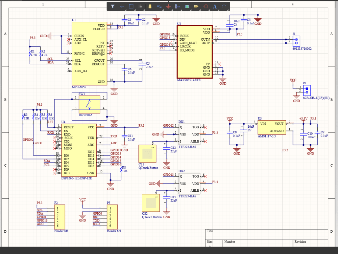The image size is (338, 254).
Task: Click the SW1 pushbutton switch symbol
Action: pos(89,105)
